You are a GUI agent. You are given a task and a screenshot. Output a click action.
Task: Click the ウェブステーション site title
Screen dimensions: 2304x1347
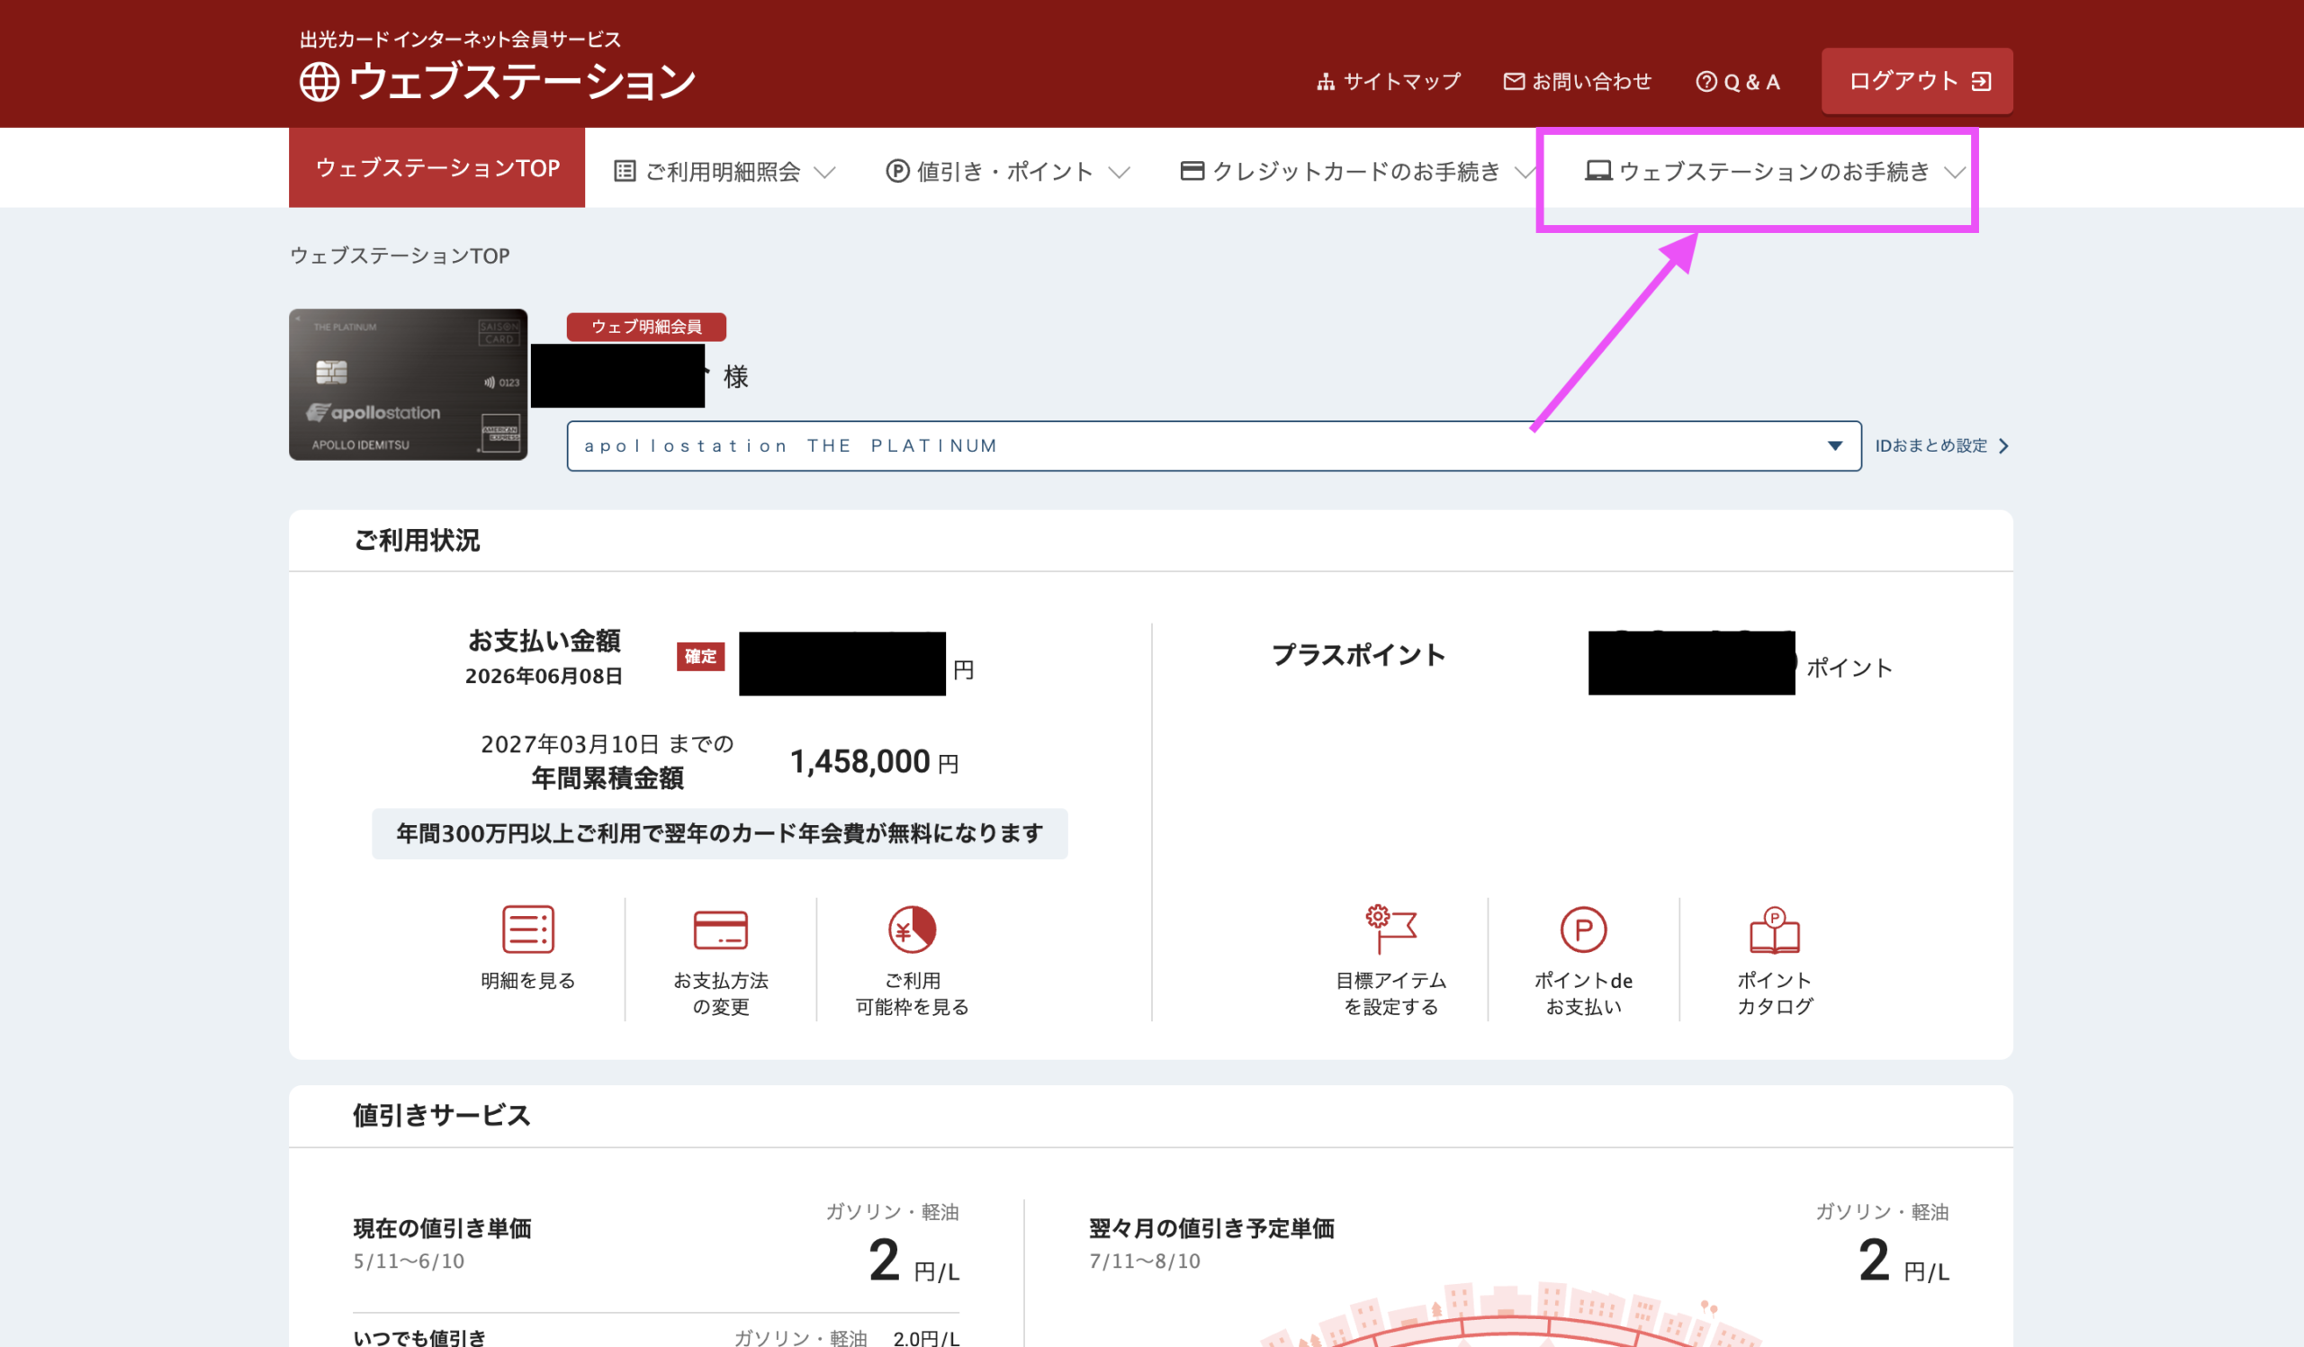click(x=522, y=81)
